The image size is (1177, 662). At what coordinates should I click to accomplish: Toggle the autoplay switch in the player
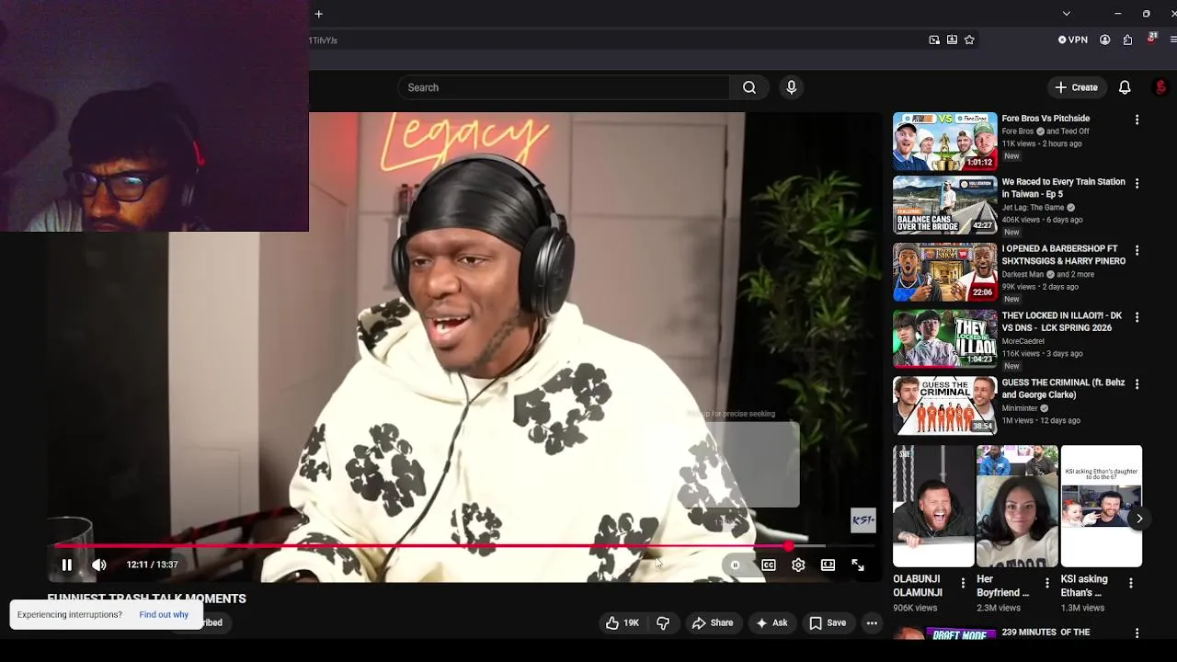735,565
